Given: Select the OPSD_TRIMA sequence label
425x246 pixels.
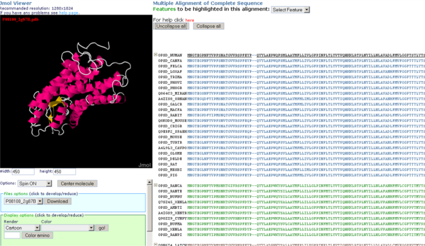Looking at the screenshot, I should 170,77.
